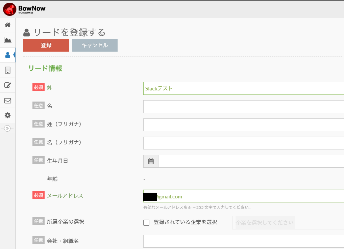The image size is (344, 249).
Task: Focus the 名（フリガナ） input field
Action: click(x=243, y=143)
